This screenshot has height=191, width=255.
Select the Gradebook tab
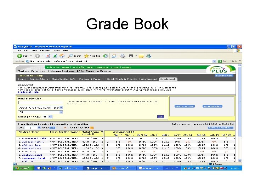[168, 79]
